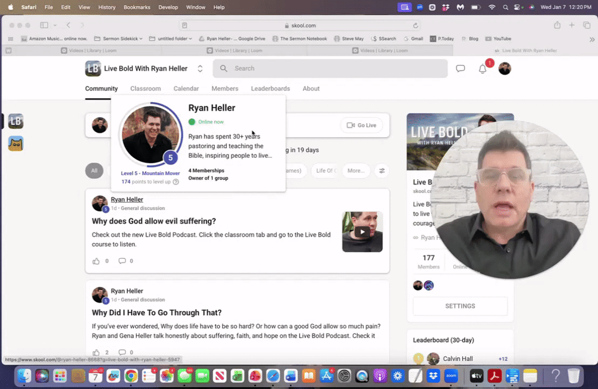The image size is (598, 389).
Task: Click Ryan Heller's large photo in the hover card
Action: point(150,134)
